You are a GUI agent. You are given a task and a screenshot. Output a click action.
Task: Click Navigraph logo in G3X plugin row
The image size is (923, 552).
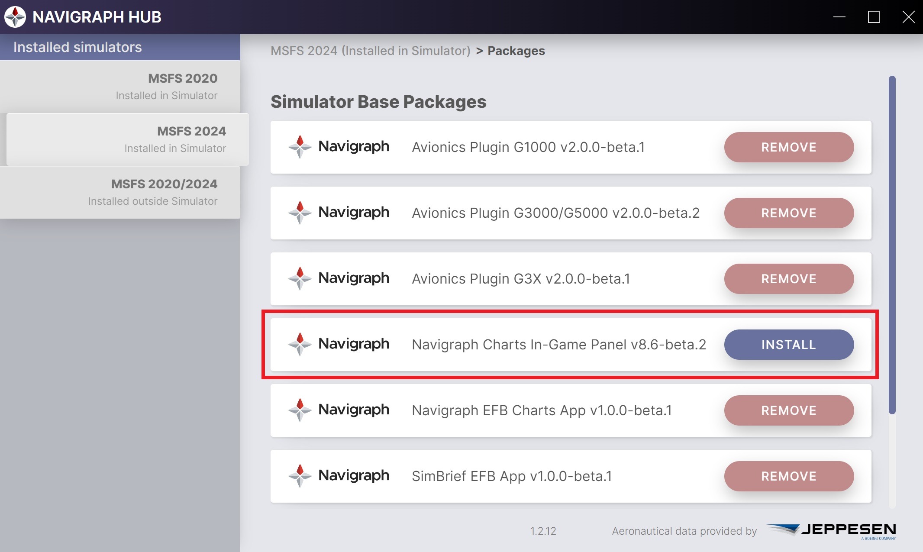339,278
